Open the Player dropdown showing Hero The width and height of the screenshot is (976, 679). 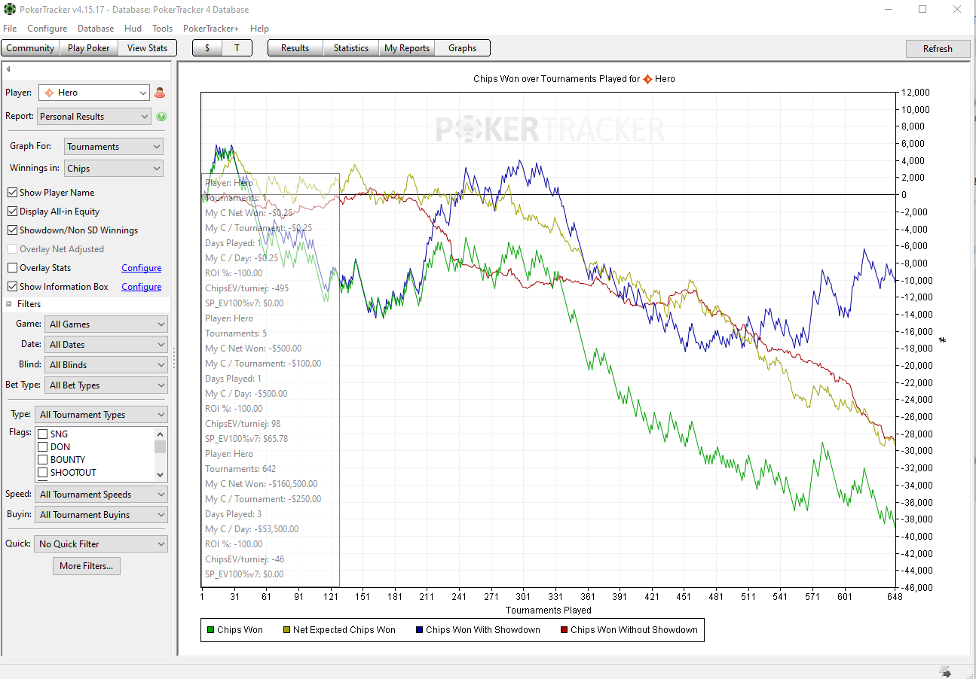coord(94,93)
